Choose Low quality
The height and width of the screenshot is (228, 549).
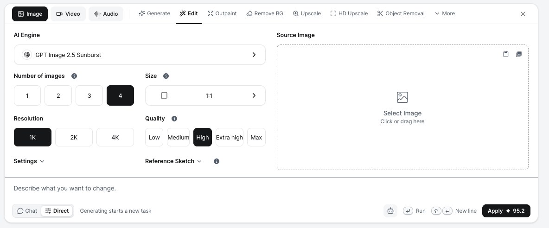(x=154, y=138)
